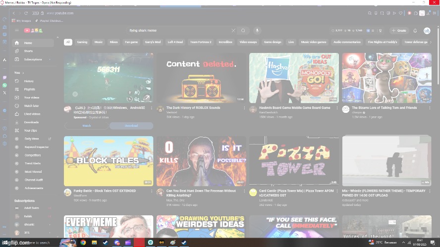
Task: Clear the search box with the X
Action: click(x=233, y=31)
